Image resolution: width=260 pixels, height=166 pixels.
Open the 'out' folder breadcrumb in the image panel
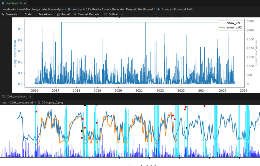tap(4, 102)
